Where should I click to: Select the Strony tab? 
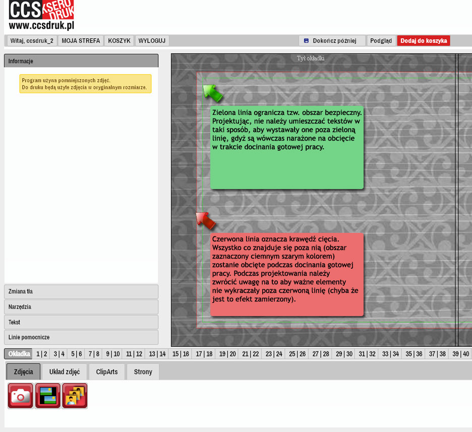[x=143, y=372]
